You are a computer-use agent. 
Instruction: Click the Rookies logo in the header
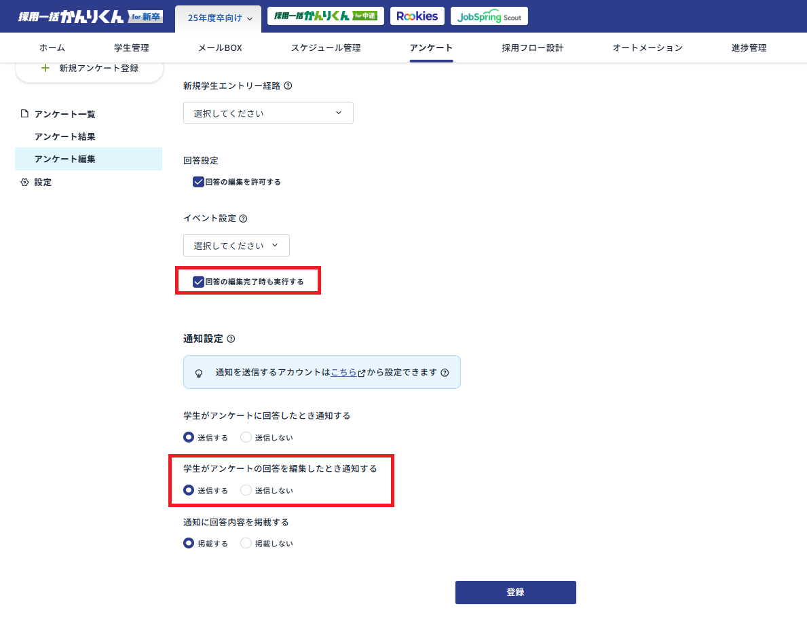pyautogui.click(x=417, y=15)
